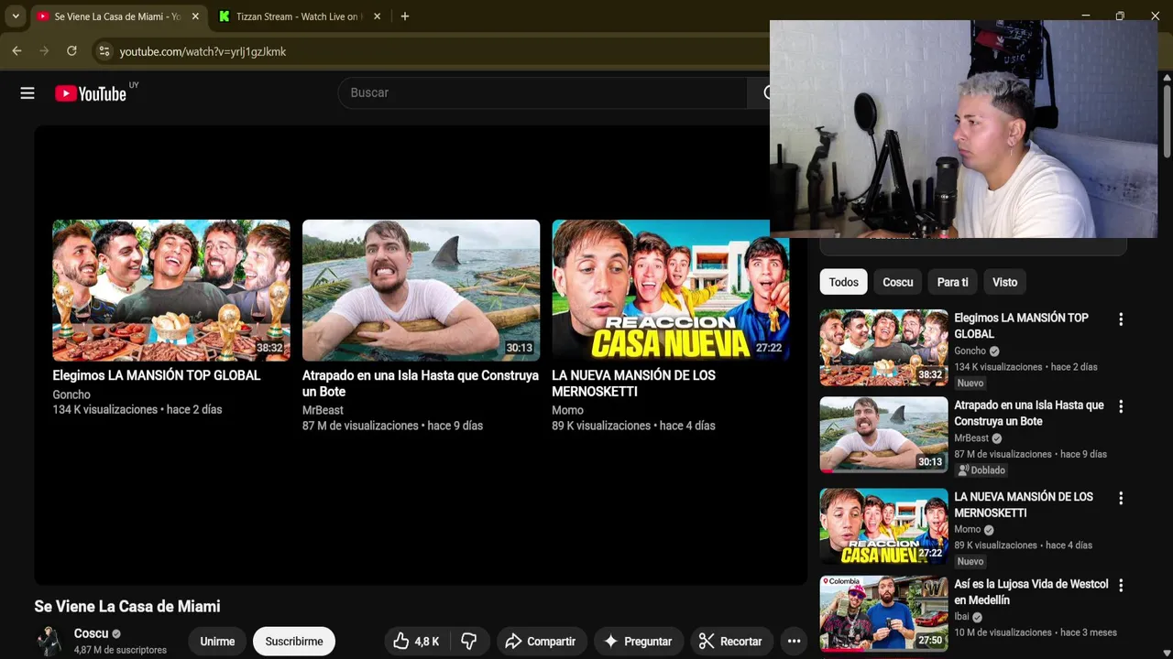The image size is (1173, 659).
Task: Open end-screen video 'Elegimos LA MANSIÓN TOP GLOBAL'
Action: pyautogui.click(x=171, y=290)
